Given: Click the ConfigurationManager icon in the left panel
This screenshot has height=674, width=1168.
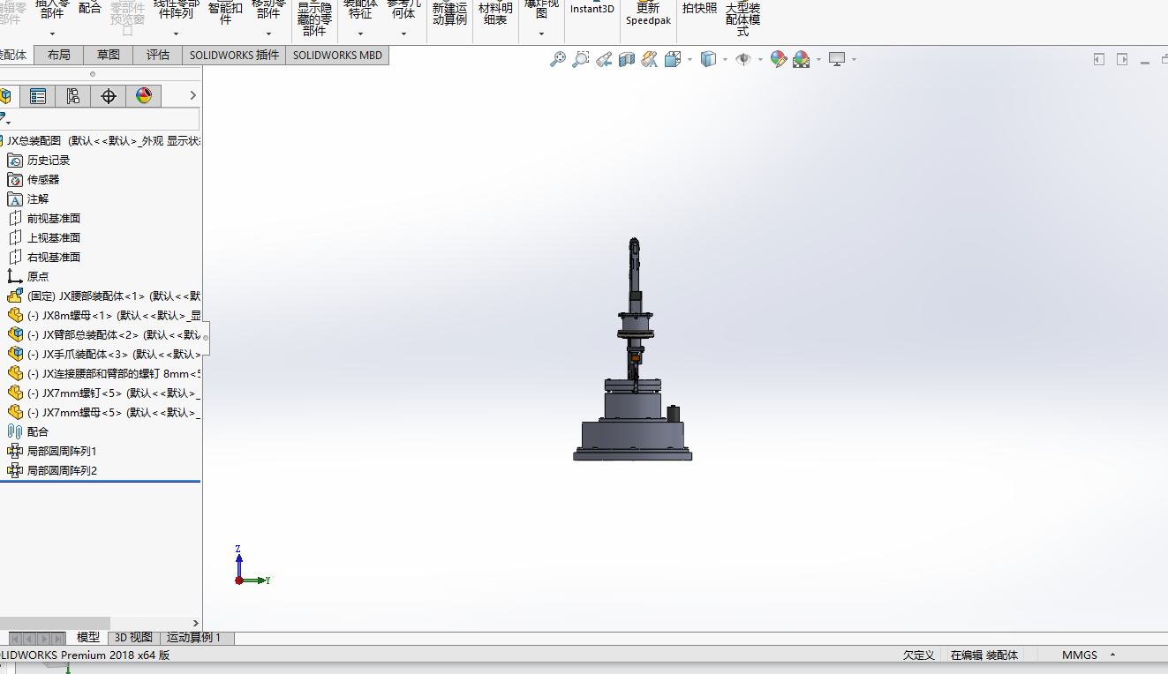Looking at the screenshot, I should click(x=73, y=95).
